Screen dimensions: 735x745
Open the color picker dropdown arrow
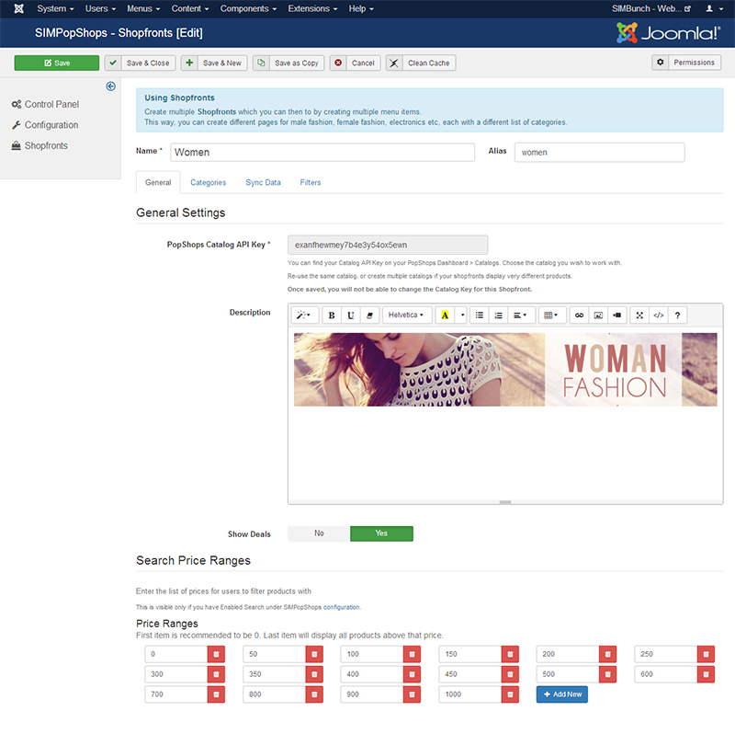(462, 315)
